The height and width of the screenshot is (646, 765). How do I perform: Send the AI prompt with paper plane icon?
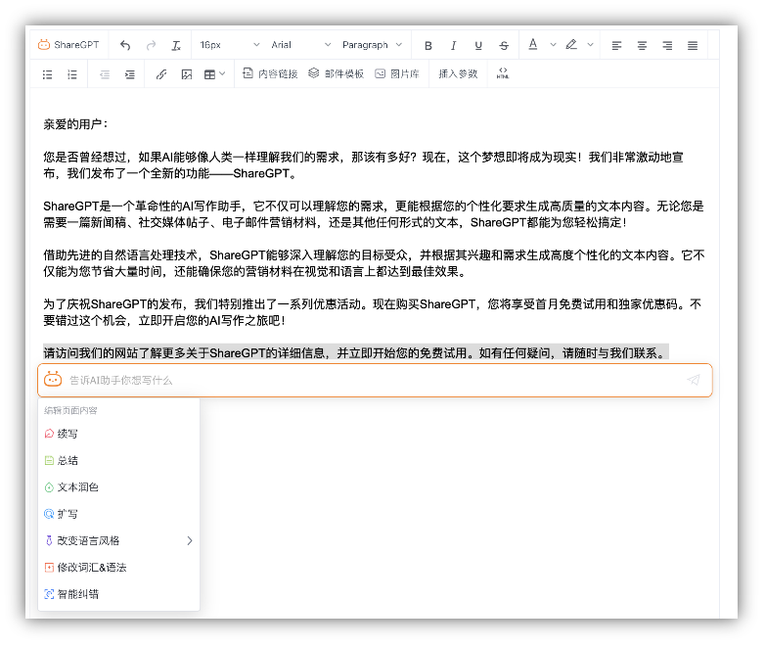(694, 380)
